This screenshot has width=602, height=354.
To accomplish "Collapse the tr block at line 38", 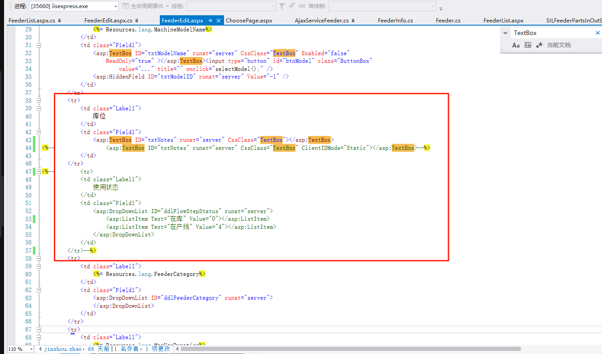I will 39,101.
